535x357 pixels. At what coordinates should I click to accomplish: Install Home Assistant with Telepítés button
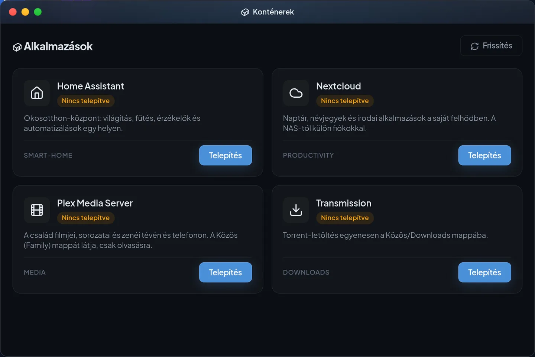pyautogui.click(x=226, y=155)
